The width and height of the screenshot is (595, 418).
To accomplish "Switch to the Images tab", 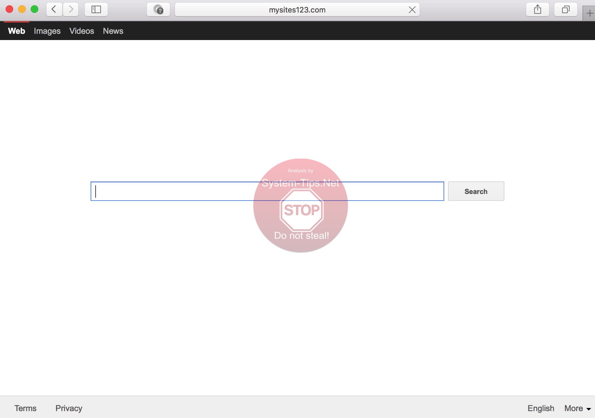I will [x=47, y=31].
